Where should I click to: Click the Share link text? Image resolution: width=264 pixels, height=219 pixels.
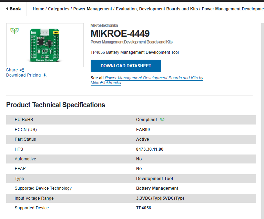[x=12, y=70]
